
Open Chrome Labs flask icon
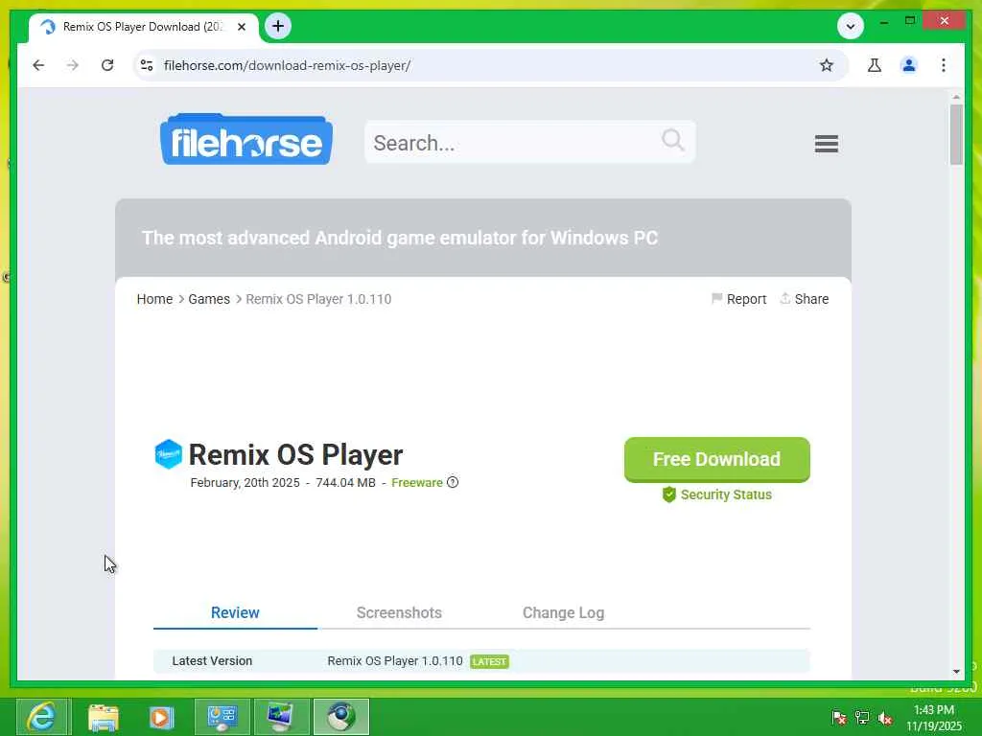875,65
